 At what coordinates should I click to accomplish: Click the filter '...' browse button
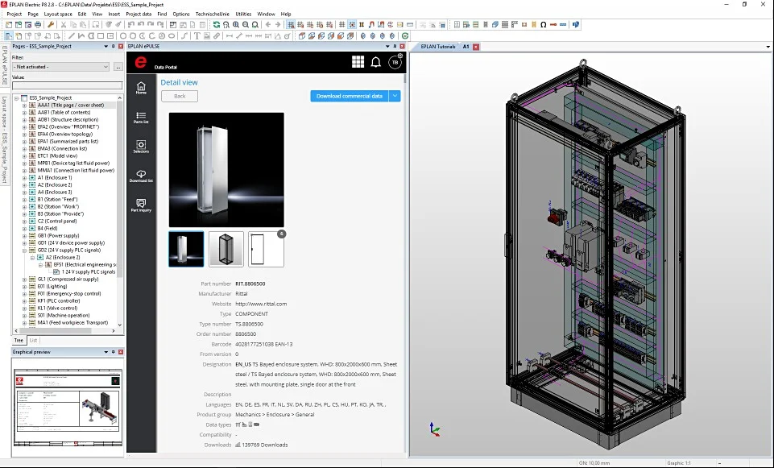118,67
